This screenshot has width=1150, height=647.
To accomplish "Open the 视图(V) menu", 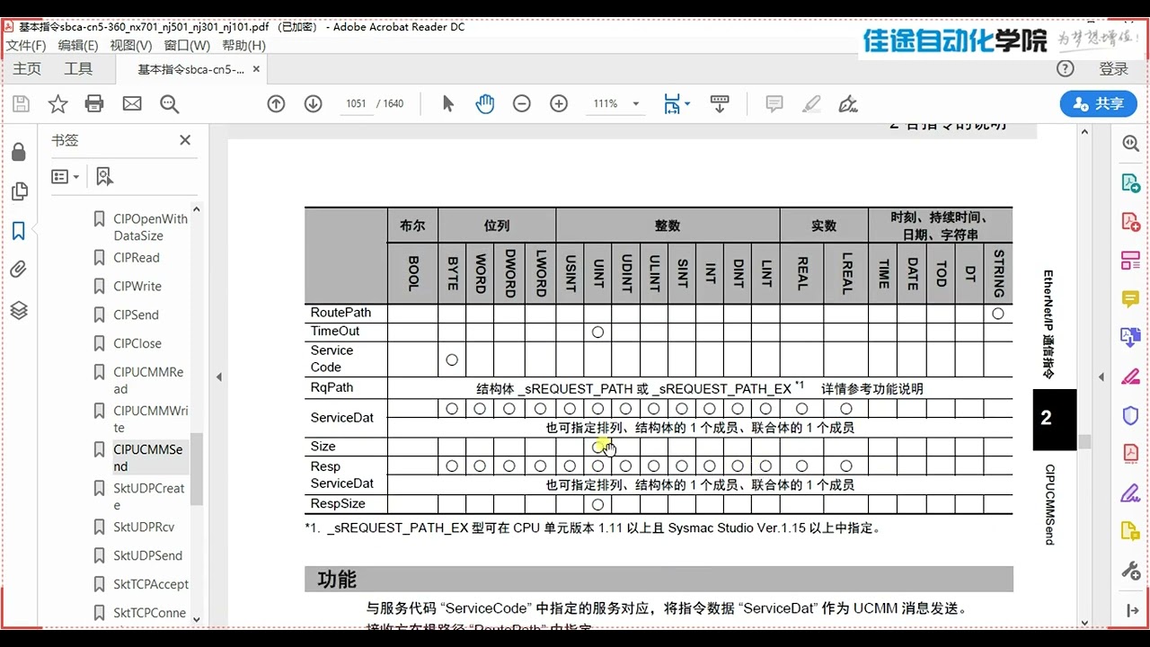I will pos(131,45).
